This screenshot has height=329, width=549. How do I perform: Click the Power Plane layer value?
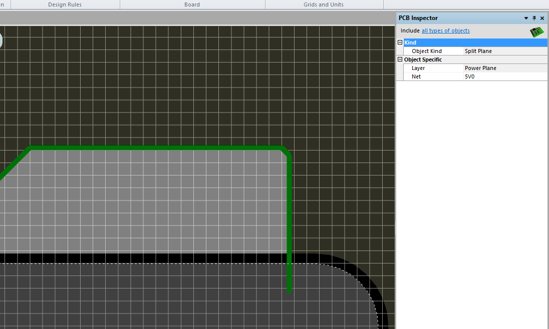[x=480, y=68]
